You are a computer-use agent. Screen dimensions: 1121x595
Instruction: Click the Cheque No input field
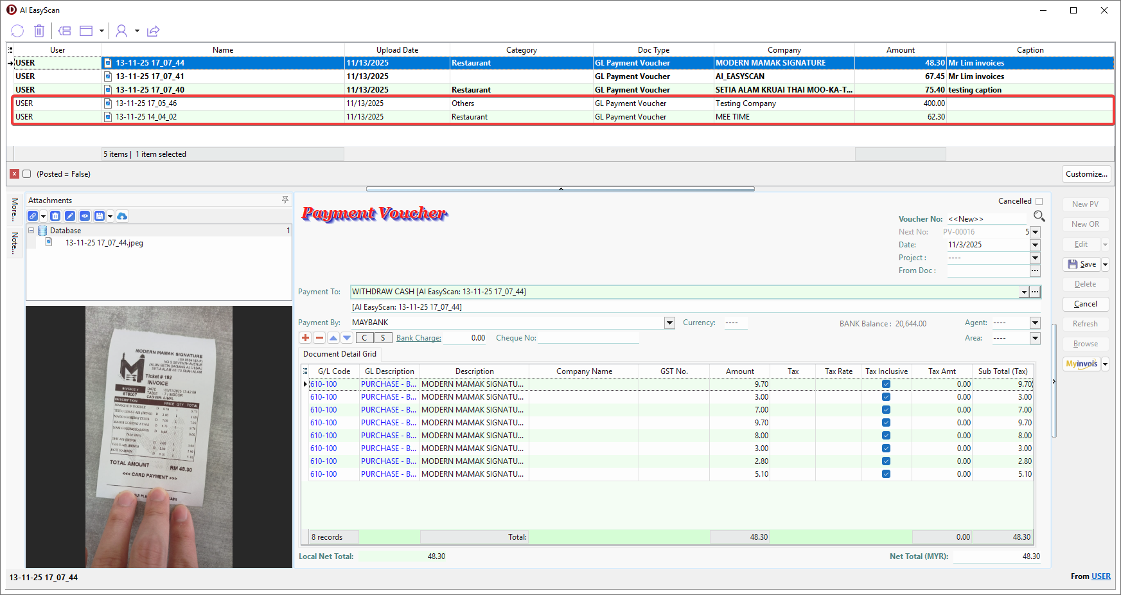588,338
